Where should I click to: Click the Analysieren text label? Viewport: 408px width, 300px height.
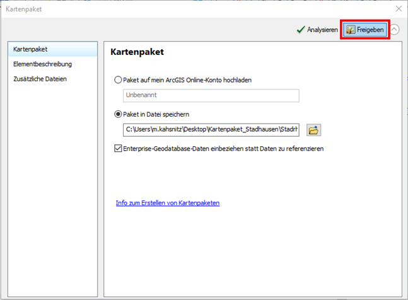point(322,30)
